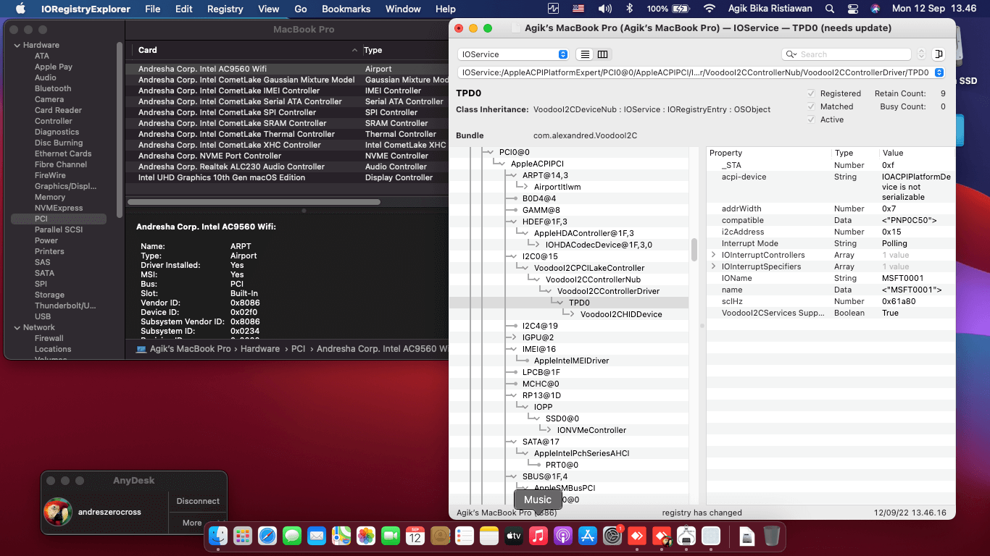Image resolution: width=990 pixels, height=556 pixels.
Task: Open the Registry menu
Action: 225,9
